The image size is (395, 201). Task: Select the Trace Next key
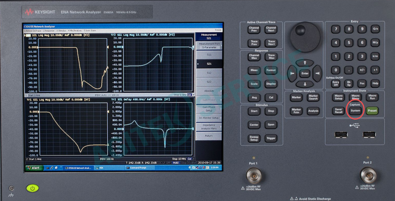pos(271,43)
